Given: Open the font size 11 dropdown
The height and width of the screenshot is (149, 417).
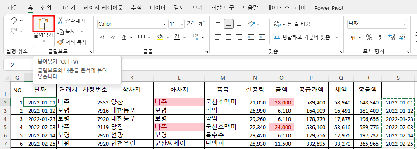Looking at the screenshot, I should [x=182, y=24].
